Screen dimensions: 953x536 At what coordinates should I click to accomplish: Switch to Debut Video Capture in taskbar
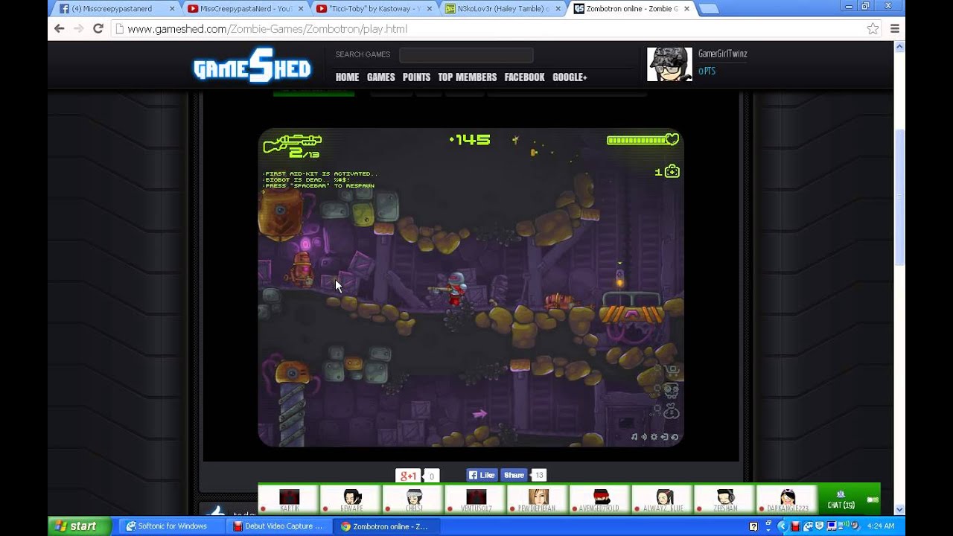click(x=278, y=526)
